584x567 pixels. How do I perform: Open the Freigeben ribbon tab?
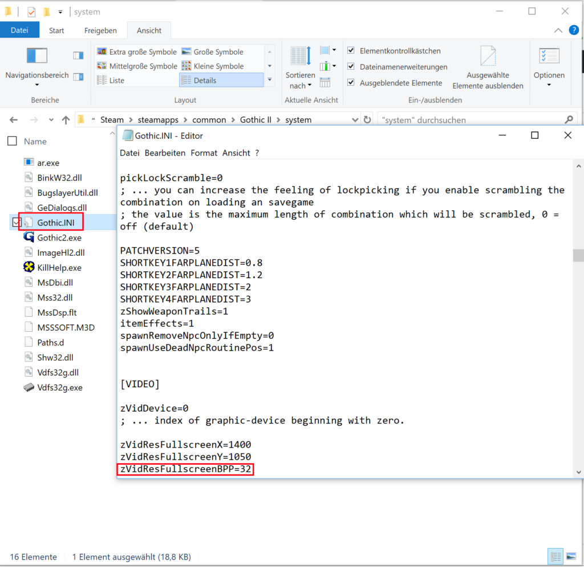click(100, 31)
